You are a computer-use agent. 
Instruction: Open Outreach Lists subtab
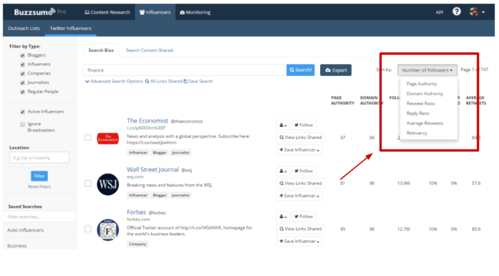coord(24,28)
